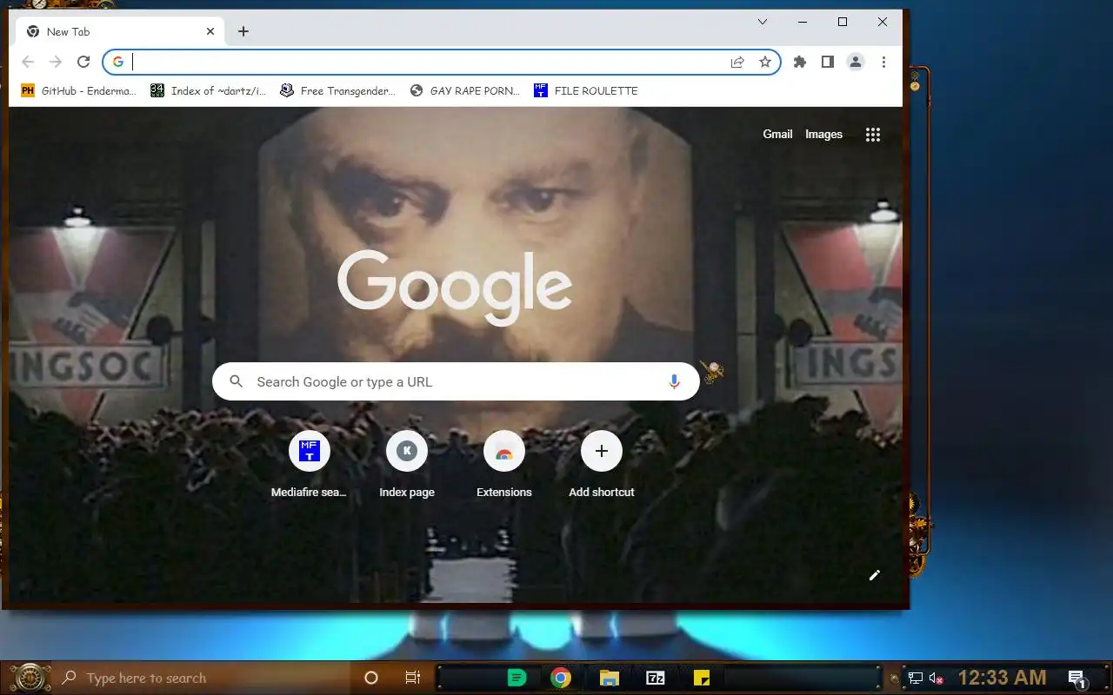Reload the current page
The image size is (1113, 695).
coord(83,62)
